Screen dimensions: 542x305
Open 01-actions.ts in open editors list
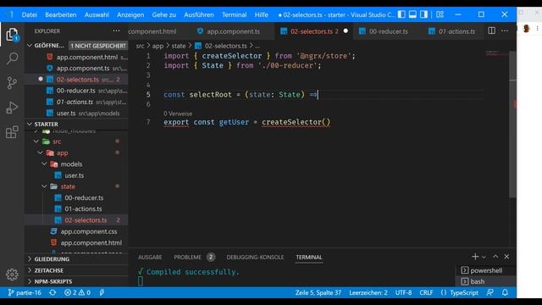coord(75,102)
